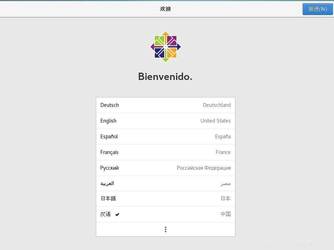Select Deutsch language row
334x250 pixels.
[x=166, y=105]
